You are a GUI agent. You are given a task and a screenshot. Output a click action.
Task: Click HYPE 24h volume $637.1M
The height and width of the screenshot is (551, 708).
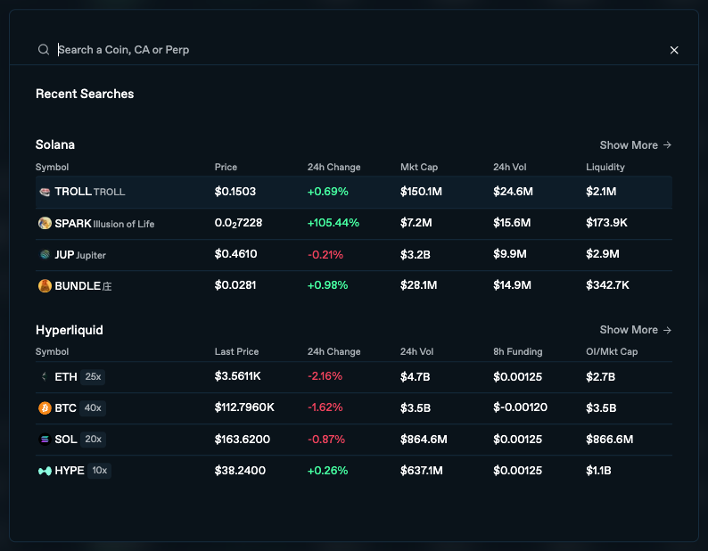pos(421,471)
